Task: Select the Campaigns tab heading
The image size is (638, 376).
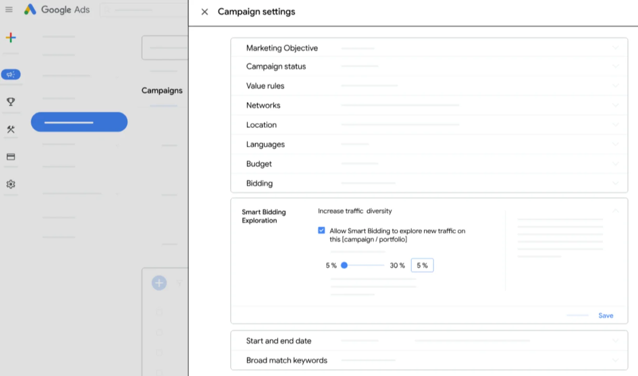Action: click(x=162, y=91)
